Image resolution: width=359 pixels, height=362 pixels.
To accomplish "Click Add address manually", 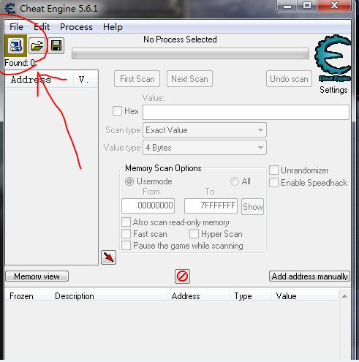I will click(309, 276).
